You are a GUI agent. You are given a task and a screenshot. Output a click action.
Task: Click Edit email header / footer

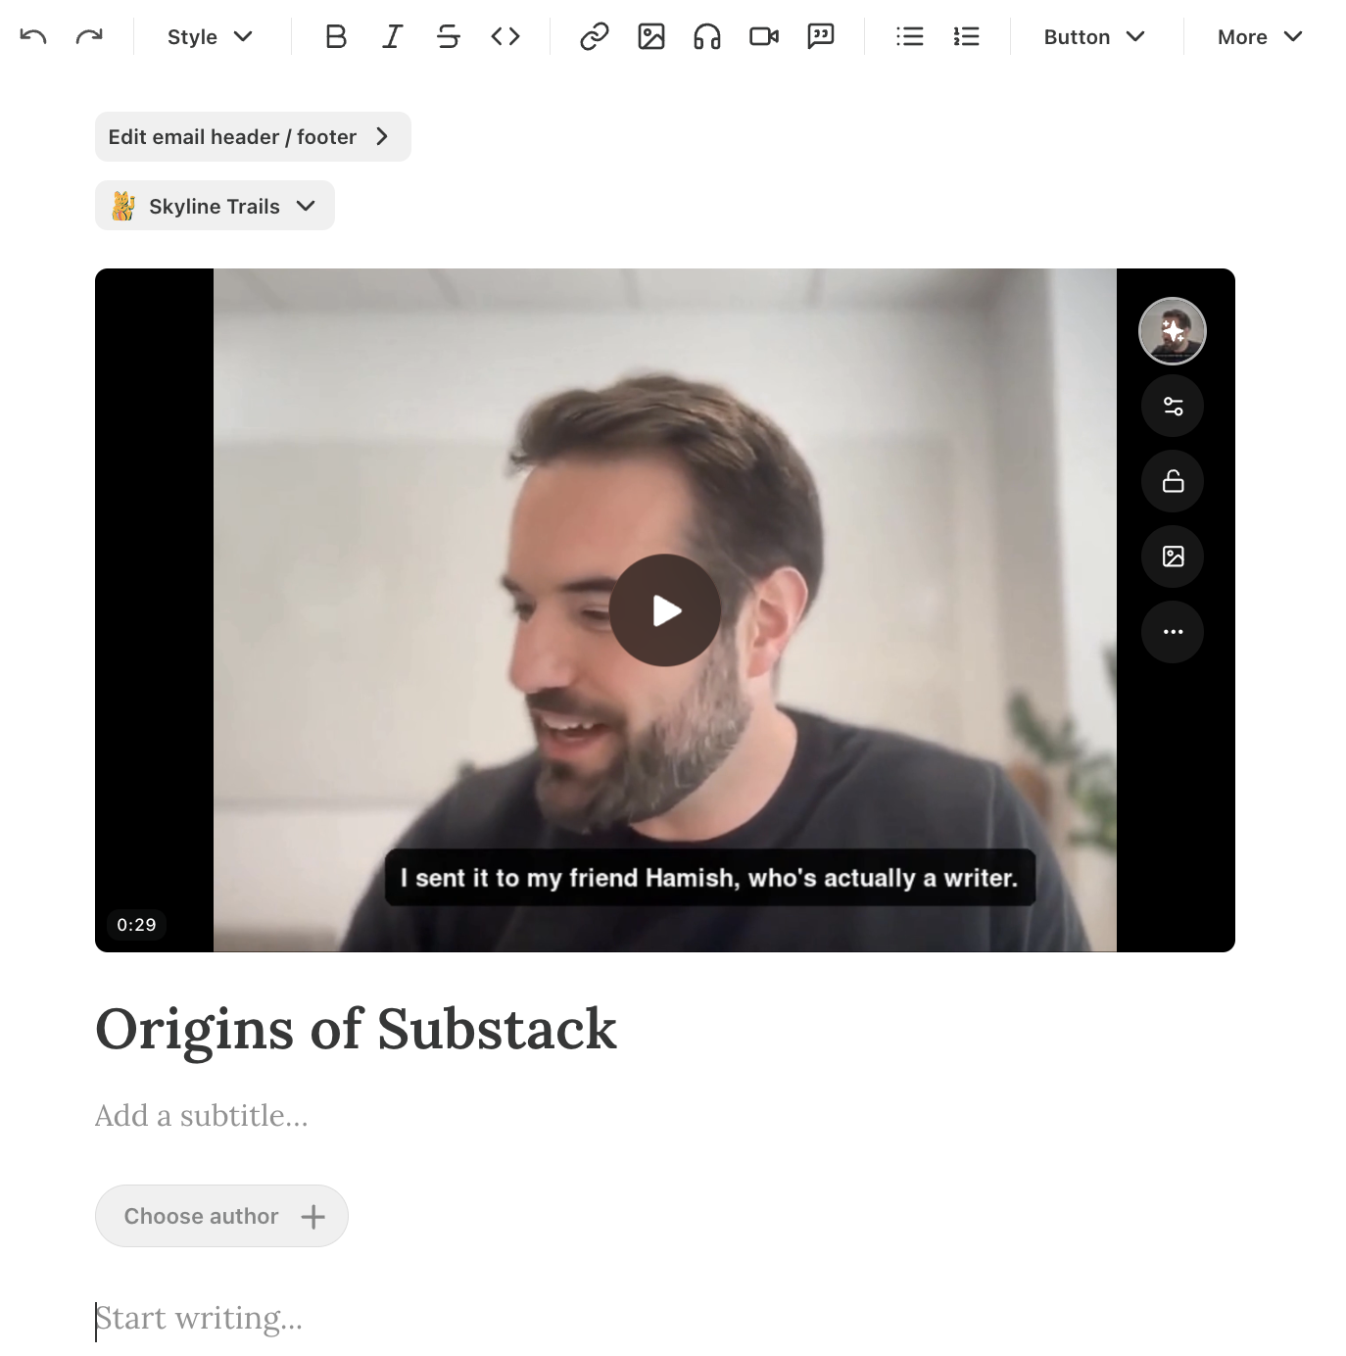[253, 137]
